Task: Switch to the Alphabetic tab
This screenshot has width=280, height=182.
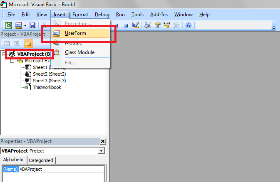Action: [14, 160]
